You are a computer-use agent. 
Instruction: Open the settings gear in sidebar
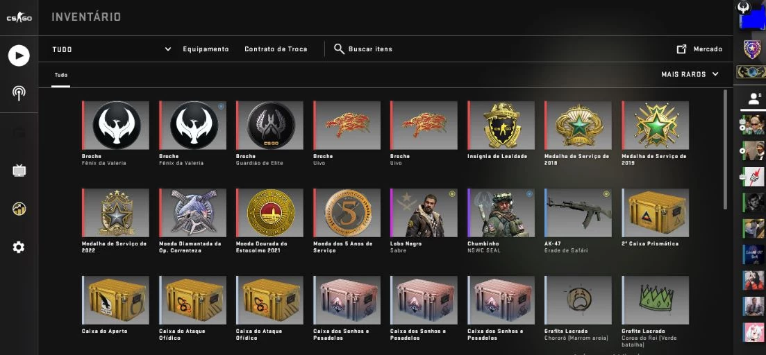19,248
